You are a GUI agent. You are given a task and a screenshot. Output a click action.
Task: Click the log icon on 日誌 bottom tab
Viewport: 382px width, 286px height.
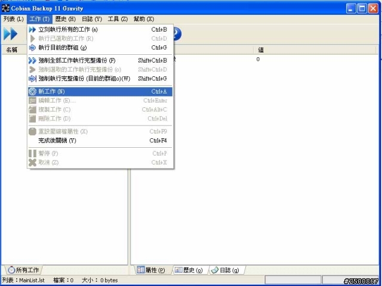(215, 270)
